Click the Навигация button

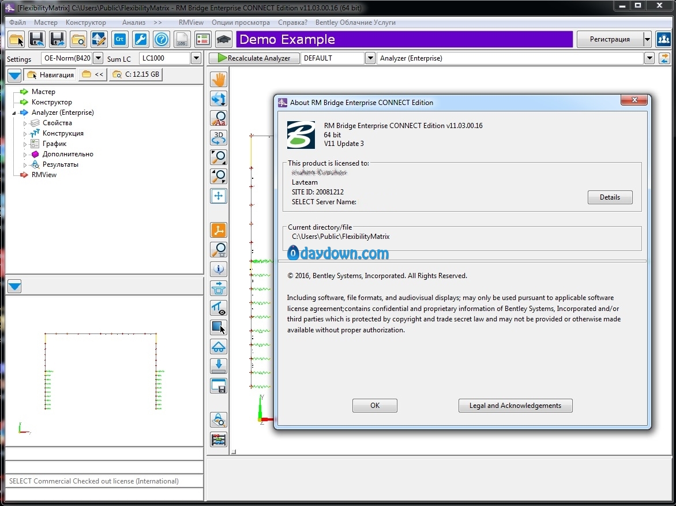coord(50,74)
